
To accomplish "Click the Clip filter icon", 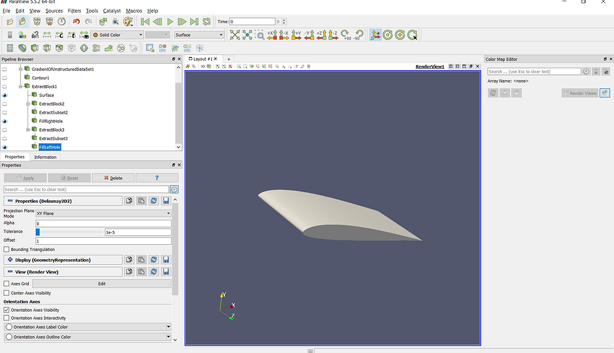I will (x=34, y=48).
